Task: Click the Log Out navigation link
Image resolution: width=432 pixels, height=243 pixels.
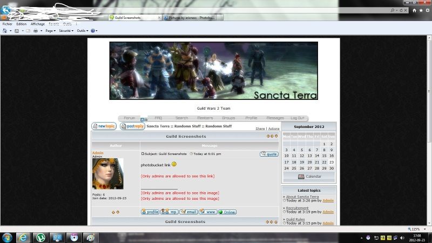Action: coord(298,118)
